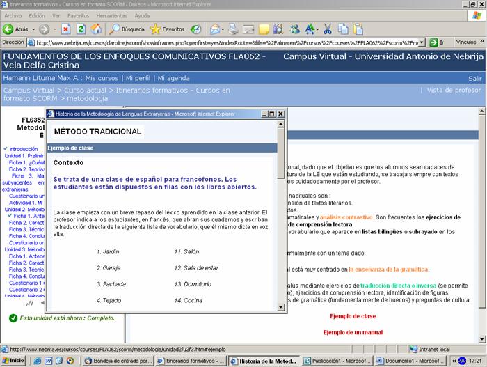Open the text size A dropdown arrow
This screenshot has height=367, width=487.
click(317, 29)
